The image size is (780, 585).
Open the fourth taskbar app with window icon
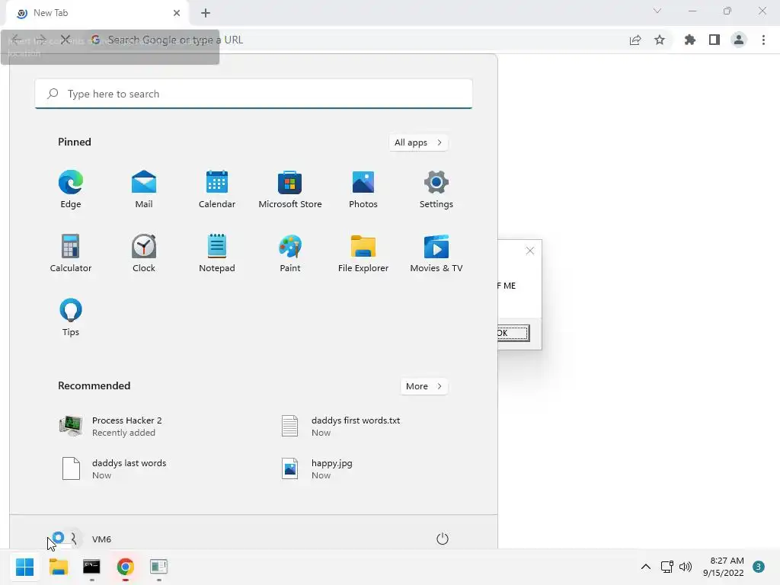click(x=158, y=567)
